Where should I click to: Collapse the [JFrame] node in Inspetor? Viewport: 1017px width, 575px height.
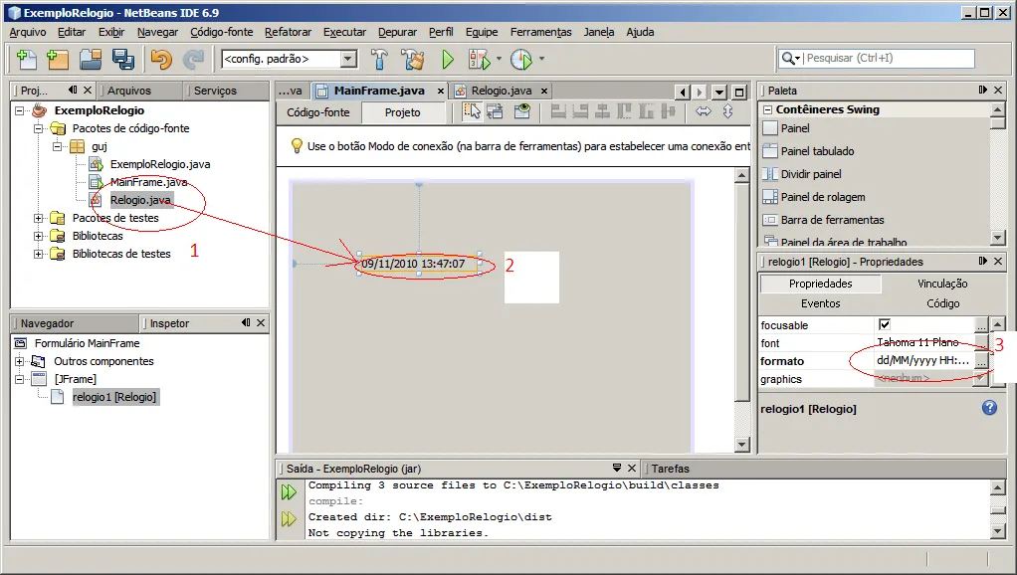[20, 379]
